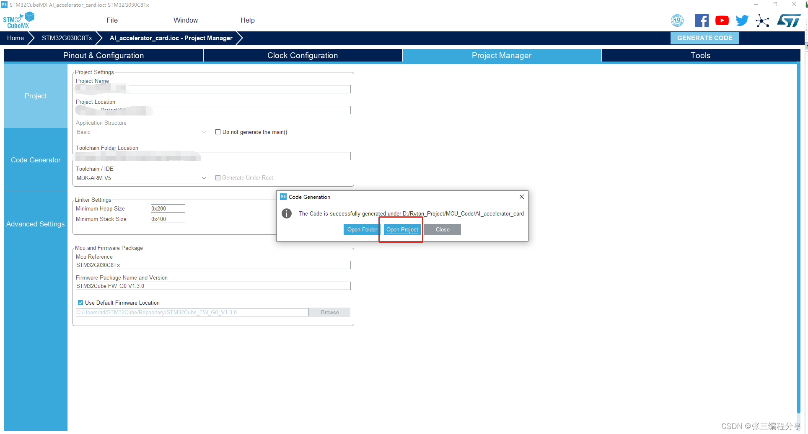This screenshot has height=434, width=808.
Task: Click the Project Name input field
Action: pyautogui.click(x=213, y=89)
